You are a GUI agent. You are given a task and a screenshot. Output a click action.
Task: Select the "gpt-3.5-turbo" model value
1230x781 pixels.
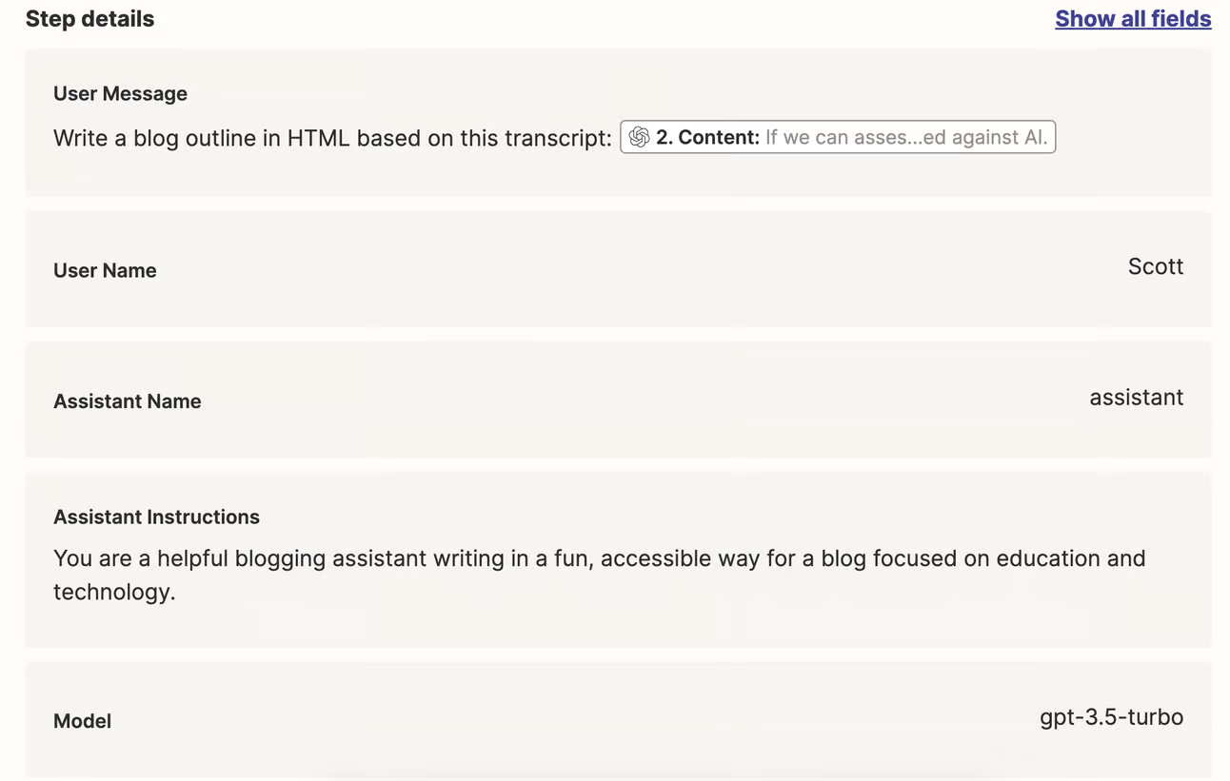pyautogui.click(x=1111, y=717)
